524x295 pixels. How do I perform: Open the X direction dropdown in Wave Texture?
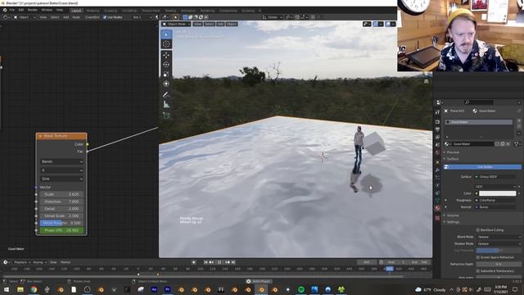62,170
